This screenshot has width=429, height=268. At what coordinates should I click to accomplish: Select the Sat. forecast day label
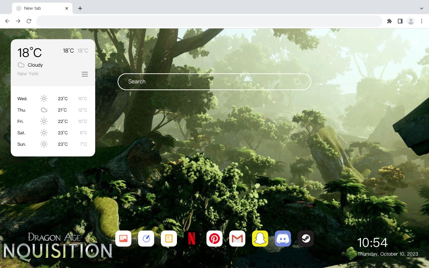(21, 133)
